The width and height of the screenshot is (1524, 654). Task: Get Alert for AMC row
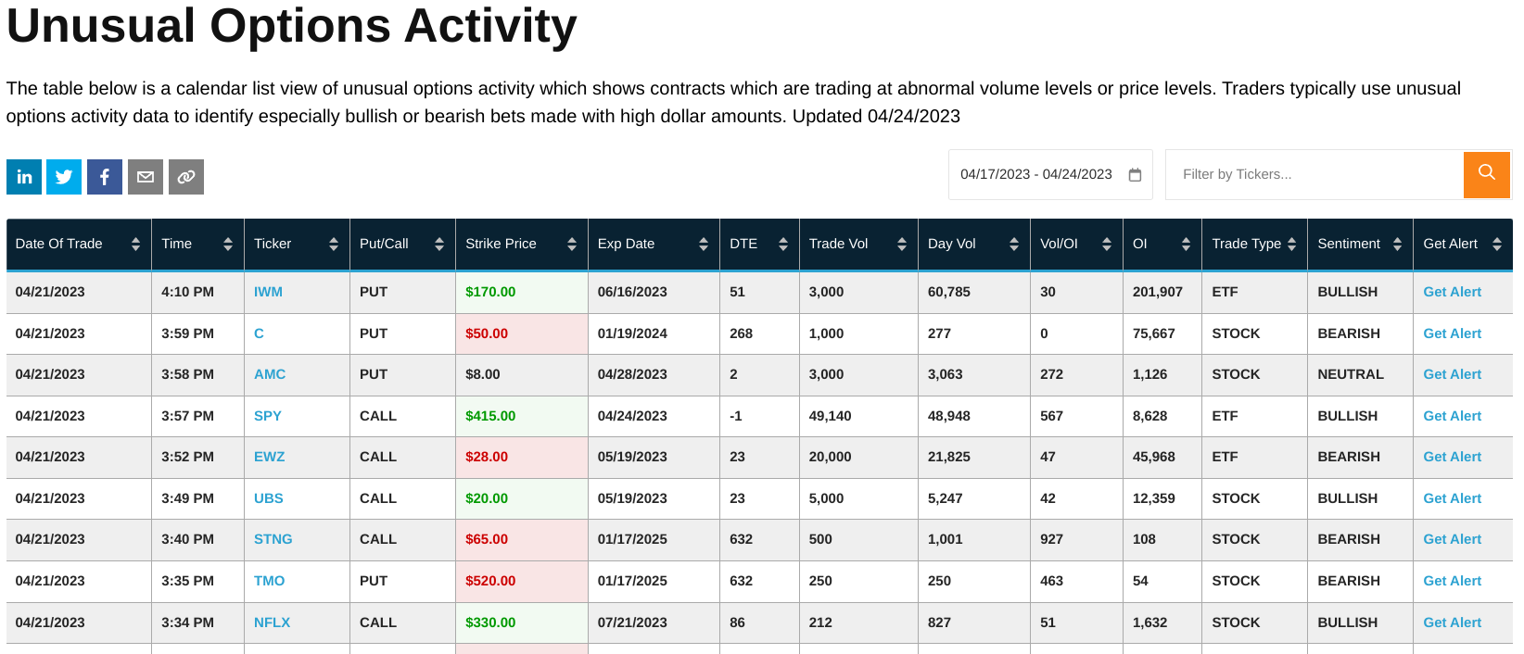[x=1453, y=374]
